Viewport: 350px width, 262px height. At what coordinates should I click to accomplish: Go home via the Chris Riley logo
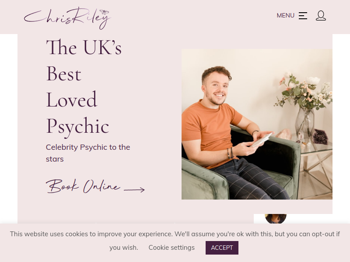point(67,18)
